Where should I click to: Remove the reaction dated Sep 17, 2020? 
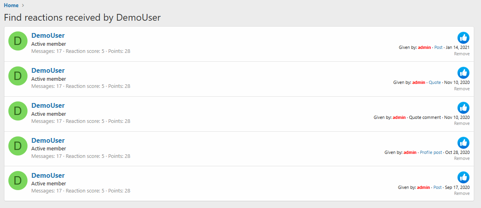click(x=462, y=193)
